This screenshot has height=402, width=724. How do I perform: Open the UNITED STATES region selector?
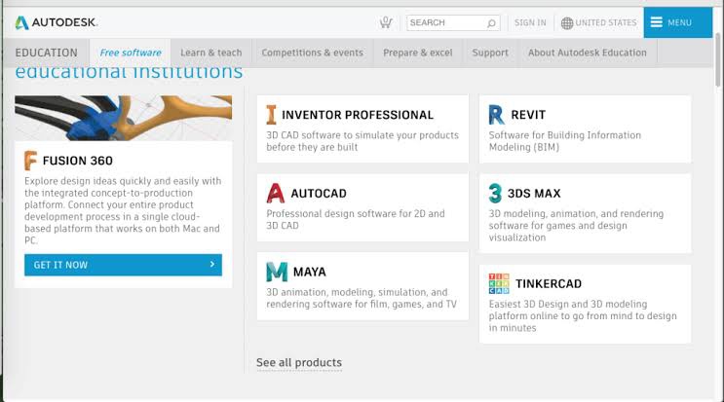click(598, 22)
